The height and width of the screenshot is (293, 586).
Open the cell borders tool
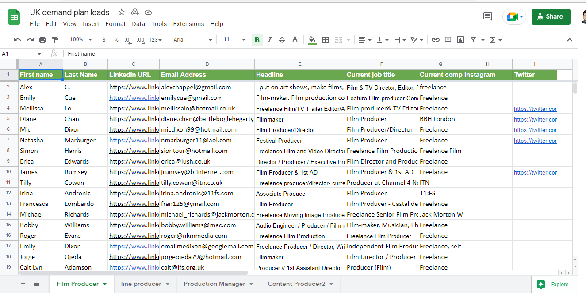point(326,40)
